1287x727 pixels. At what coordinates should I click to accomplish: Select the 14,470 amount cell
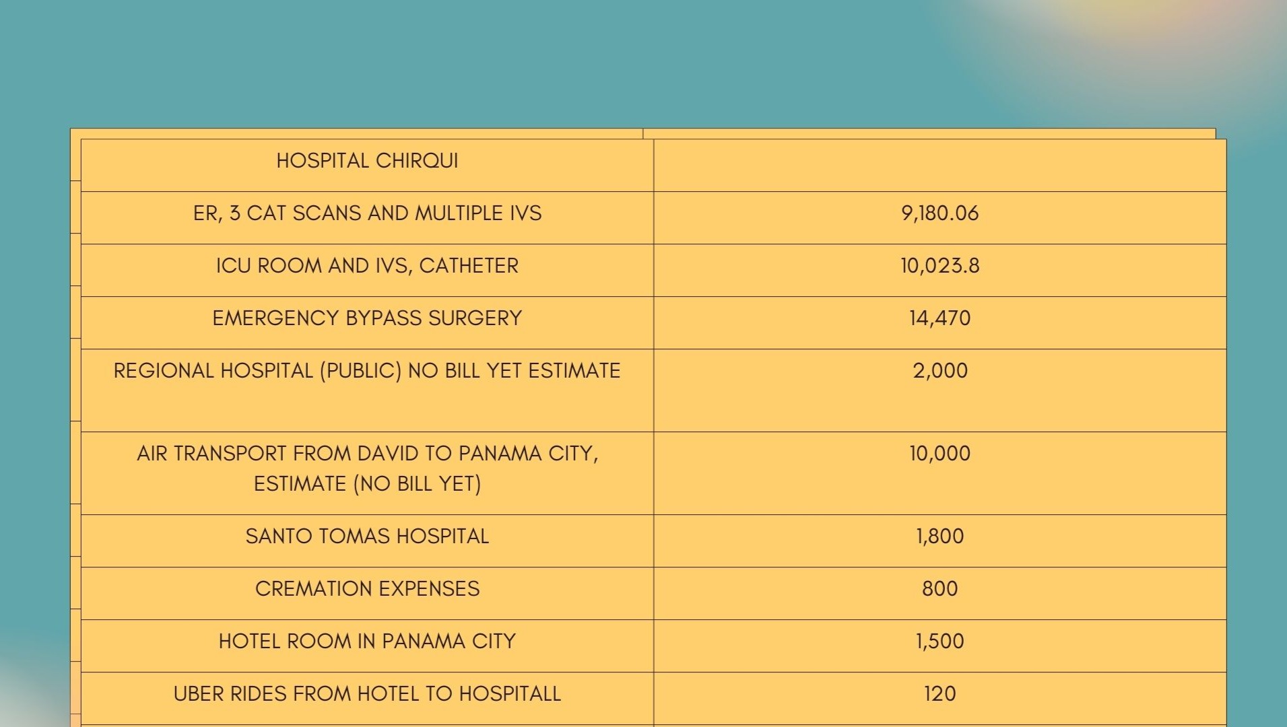(x=939, y=318)
